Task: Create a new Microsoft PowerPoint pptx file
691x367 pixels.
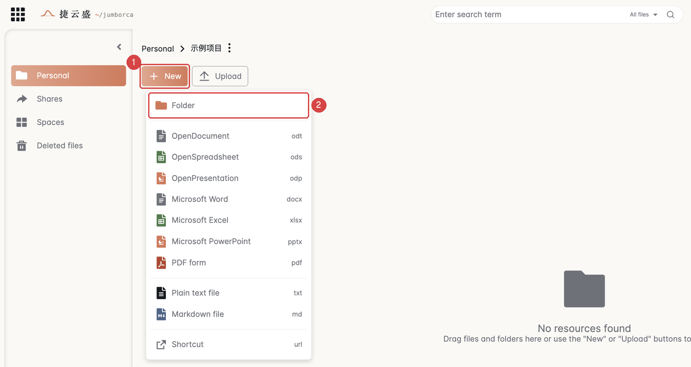Action: tap(228, 242)
